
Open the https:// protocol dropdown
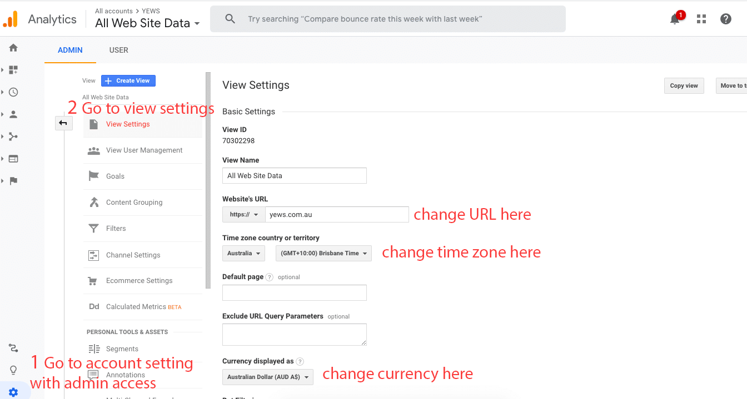click(243, 214)
